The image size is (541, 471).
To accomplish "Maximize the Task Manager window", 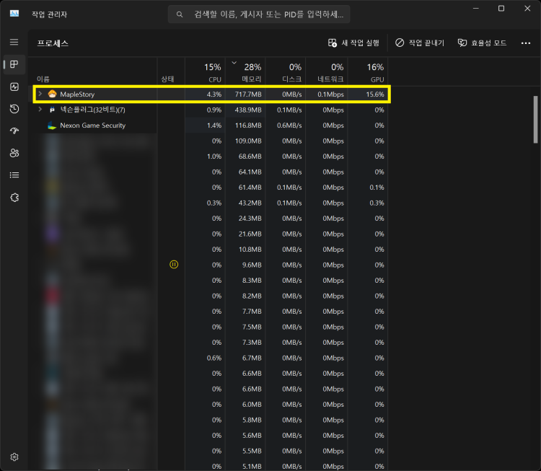I will point(501,8).
